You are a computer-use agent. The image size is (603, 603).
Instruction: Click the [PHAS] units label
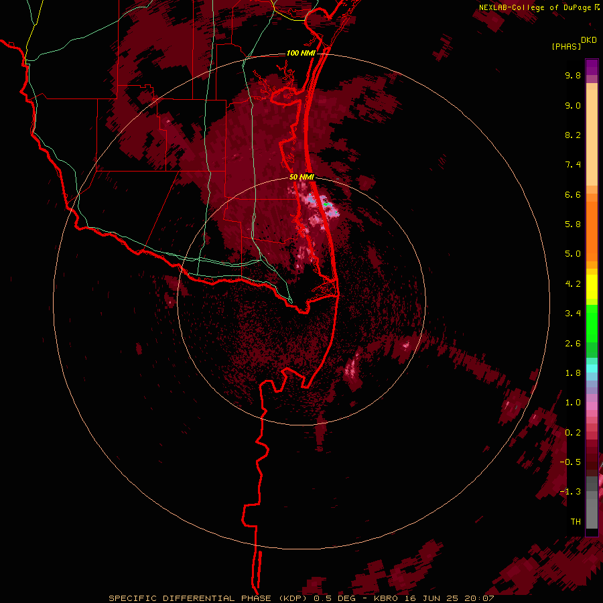tap(566, 47)
